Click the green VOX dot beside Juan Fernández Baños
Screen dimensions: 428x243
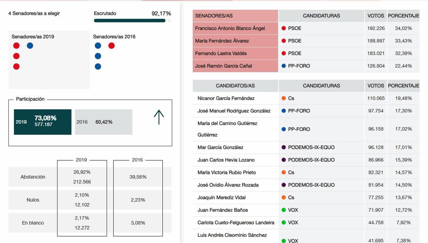(x=284, y=210)
